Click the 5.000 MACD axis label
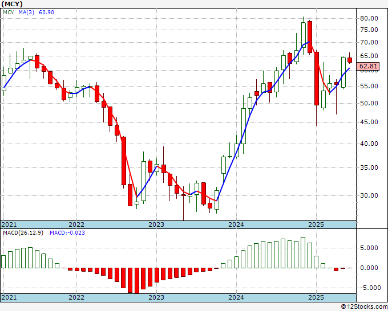Viewport: 388px width, 311px height. [x=369, y=248]
